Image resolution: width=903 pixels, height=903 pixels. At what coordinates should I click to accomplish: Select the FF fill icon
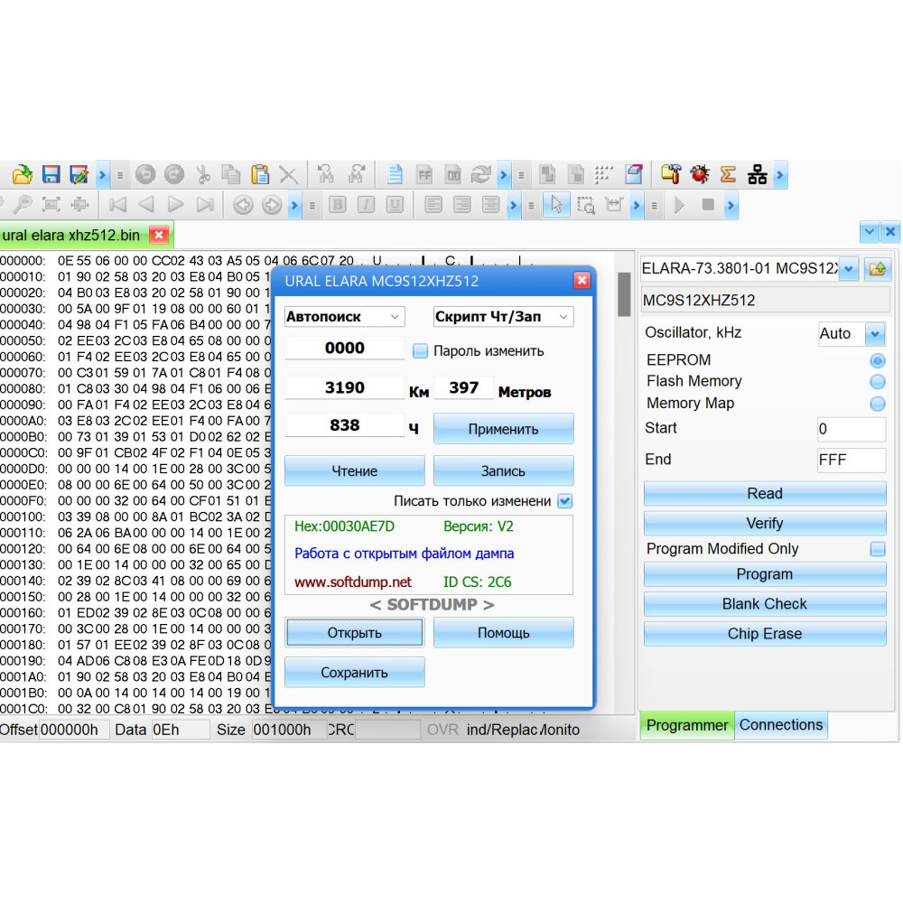point(424,174)
